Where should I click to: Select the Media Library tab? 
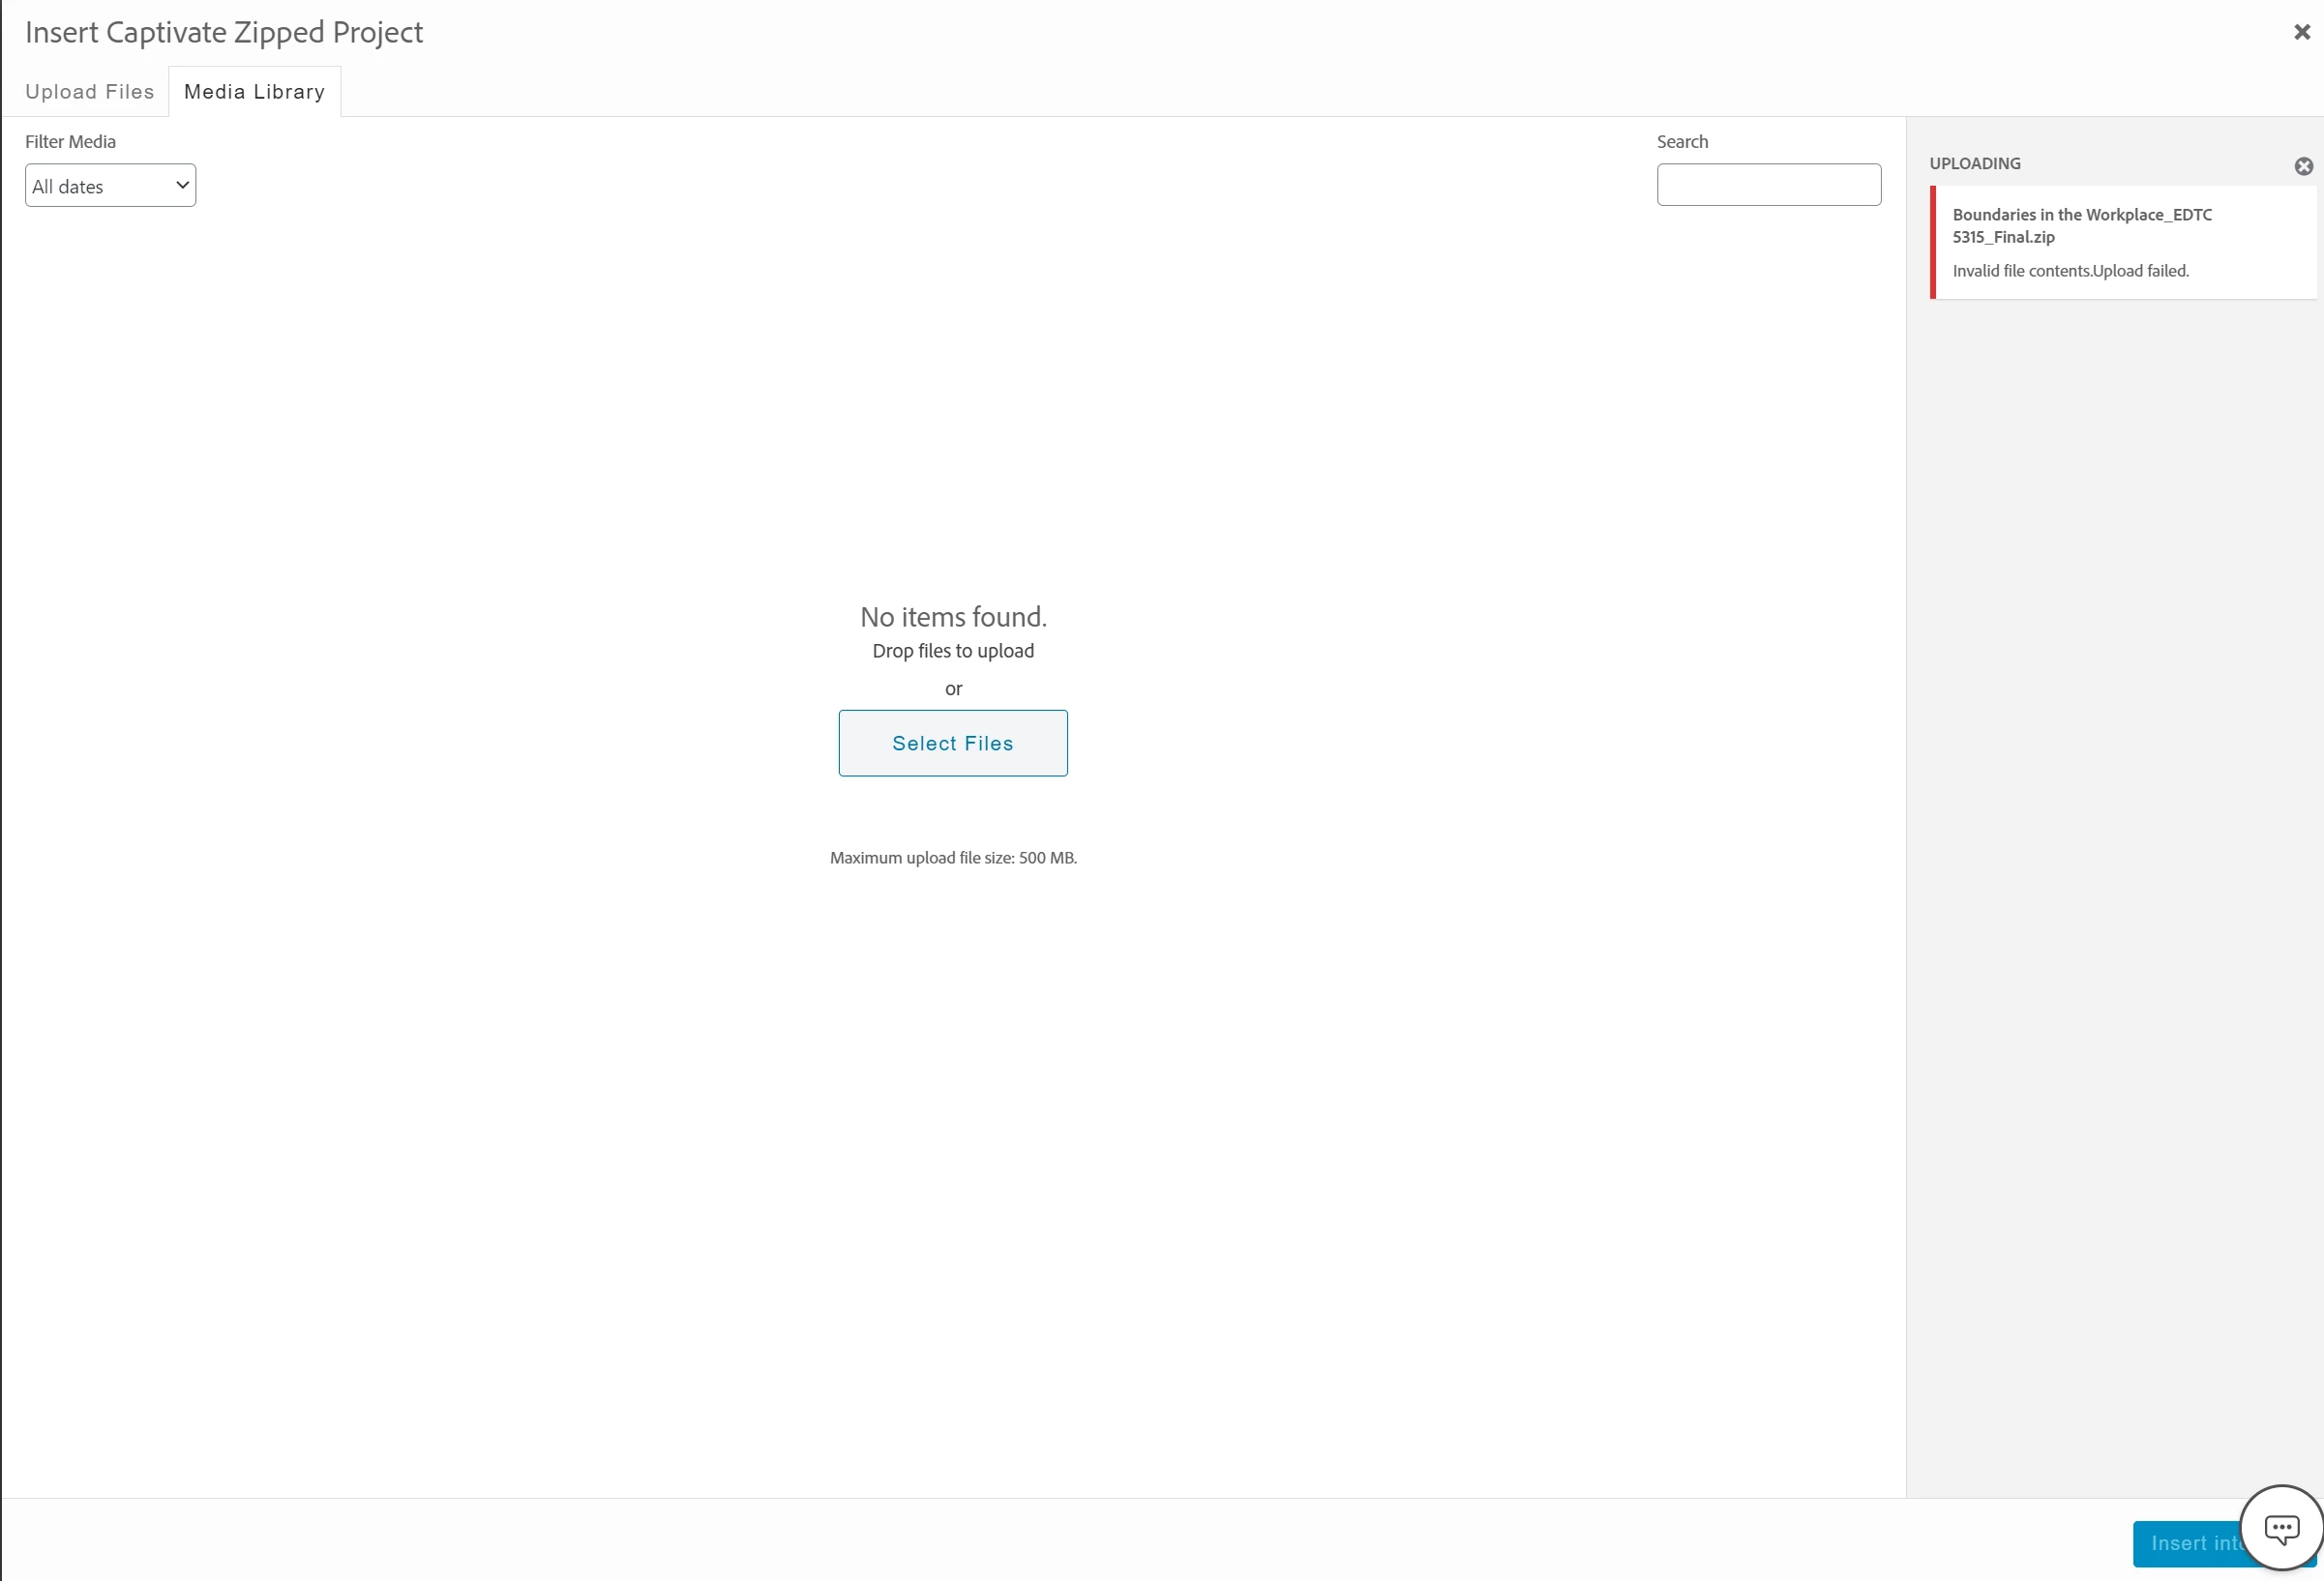click(254, 92)
